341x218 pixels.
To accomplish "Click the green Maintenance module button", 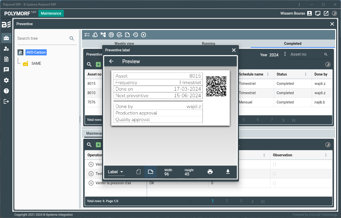I will (51, 13).
